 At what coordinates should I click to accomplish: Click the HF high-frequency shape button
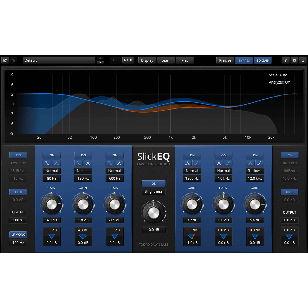tap(290, 192)
